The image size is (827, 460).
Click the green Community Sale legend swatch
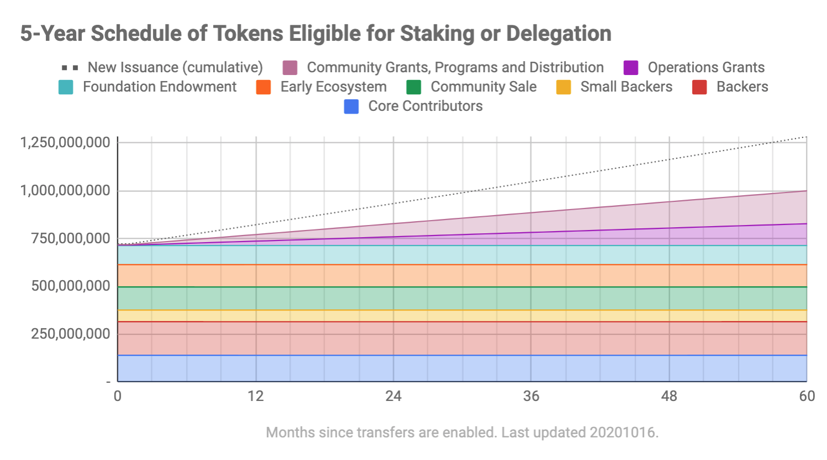click(x=413, y=87)
